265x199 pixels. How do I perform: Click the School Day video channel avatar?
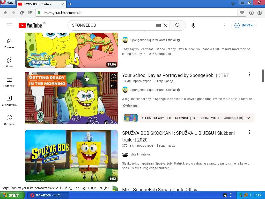coord(125,90)
